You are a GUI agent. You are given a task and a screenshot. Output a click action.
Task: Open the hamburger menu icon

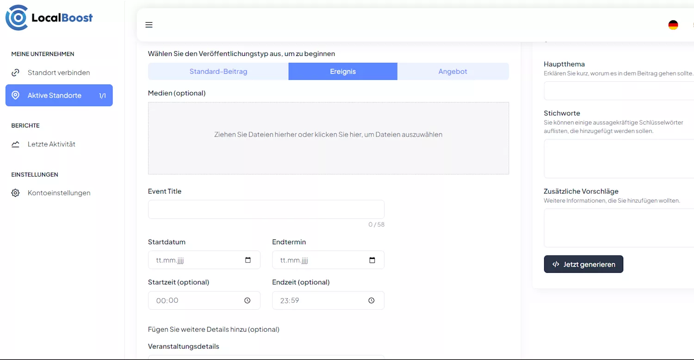point(149,25)
